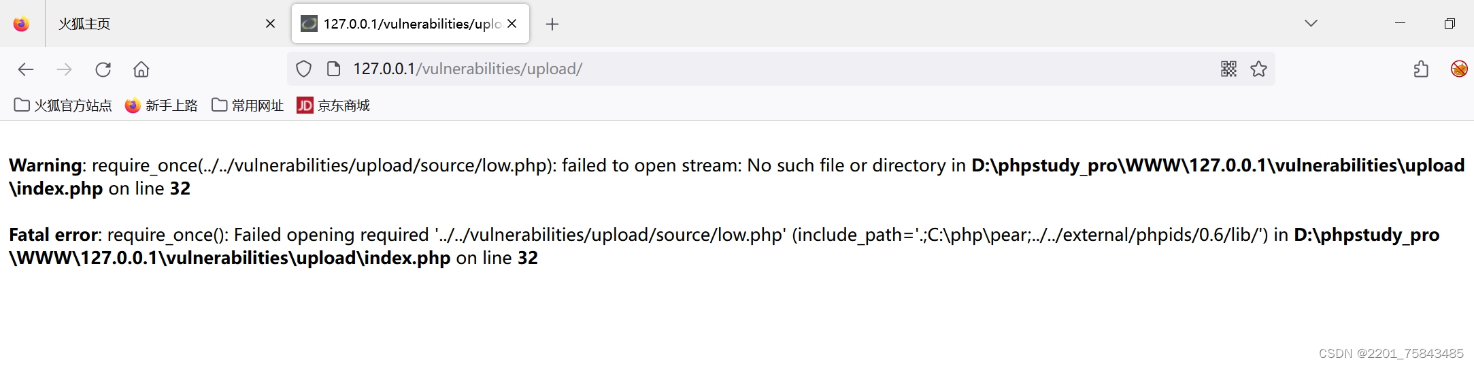Image resolution: width=1474 pixels, height=366 pixels.
Task: Open the Firefox home page
Action: click(x=141, y=69)
